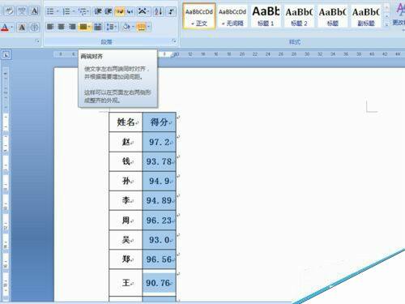Apply the 标题 1 style
Viewport: 405px width, 304px height.
pos(266,16)
